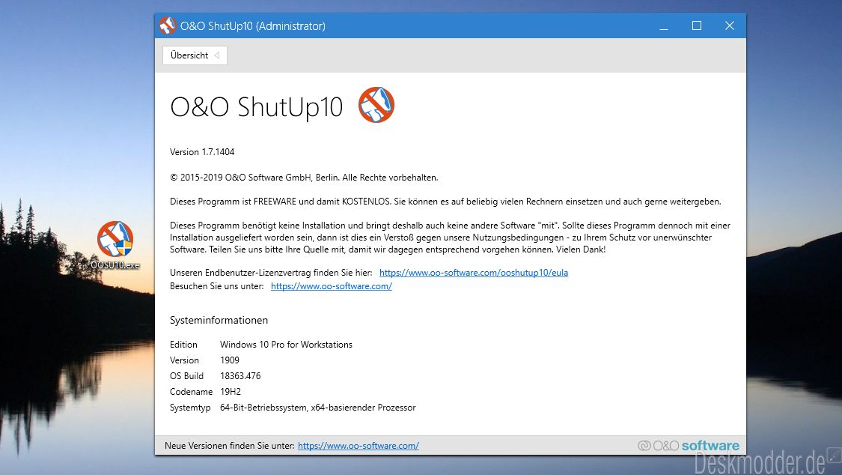Click the 'Systemtyp' label
Image resolution: width=842 pixels, height=475 pixels.
[x=190, y=408]
